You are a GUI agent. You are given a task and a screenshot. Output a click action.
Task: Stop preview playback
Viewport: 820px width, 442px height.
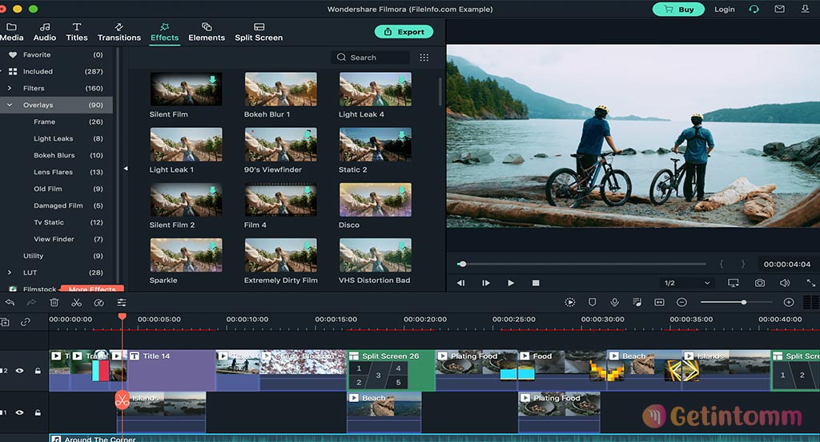536,283
